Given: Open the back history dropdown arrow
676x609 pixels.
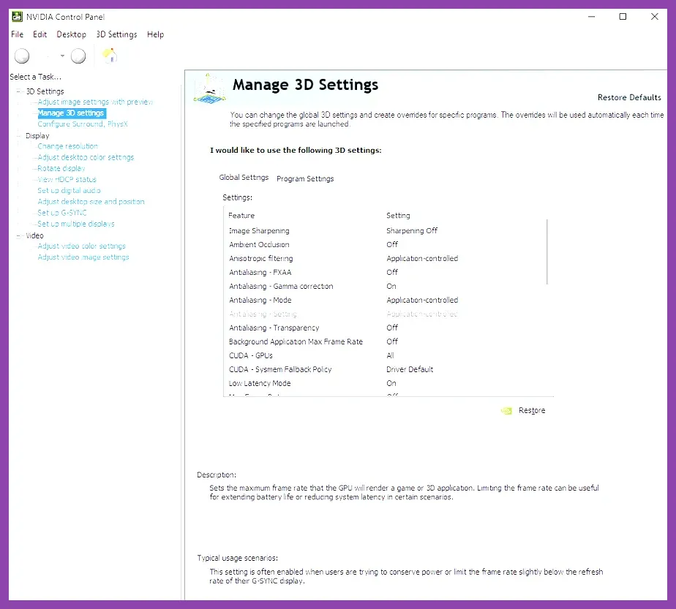Looking at the screenshot, I should tap(62, 56).
